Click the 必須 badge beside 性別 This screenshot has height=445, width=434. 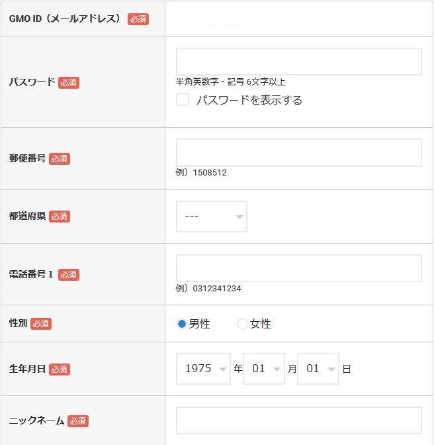[x=41, y=324]
